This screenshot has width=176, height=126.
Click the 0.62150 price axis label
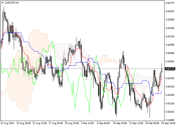170,103
